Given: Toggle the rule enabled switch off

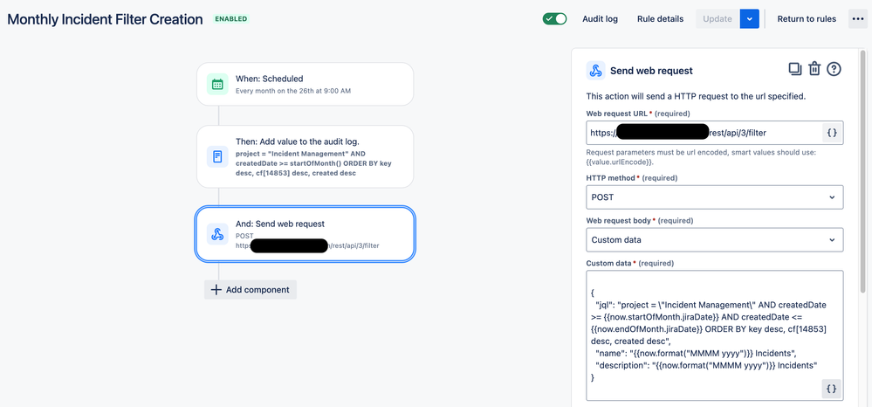Looking at the screenshot, I should [554, 19].
